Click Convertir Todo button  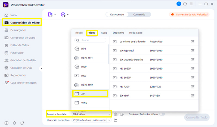(197, 117)
